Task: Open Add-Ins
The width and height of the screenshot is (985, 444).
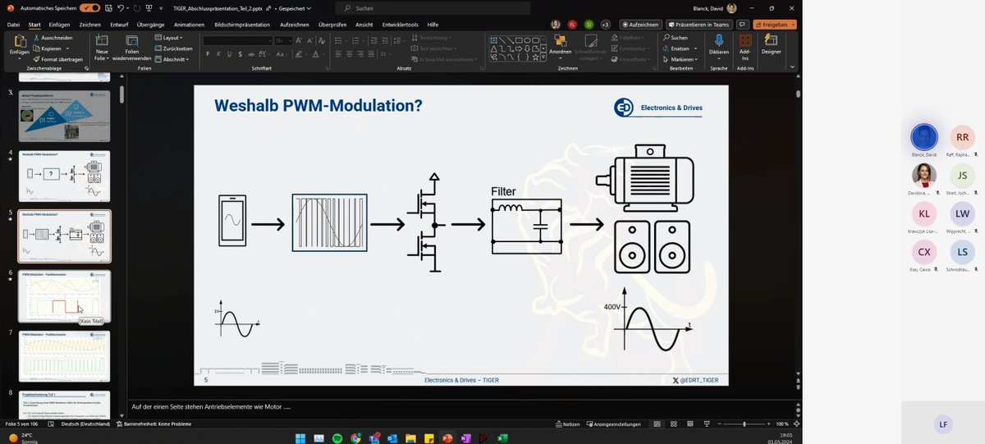Action: click(745, 45)
